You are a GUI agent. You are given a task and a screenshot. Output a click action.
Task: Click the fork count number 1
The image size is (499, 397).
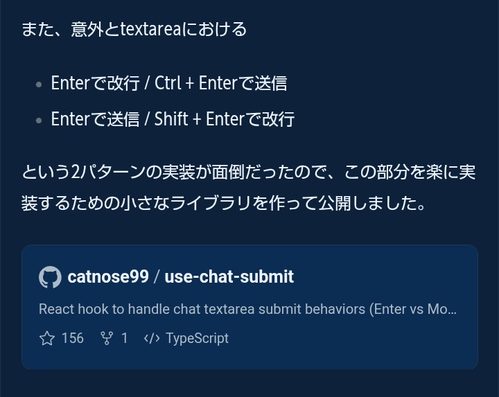click(125, 338)
